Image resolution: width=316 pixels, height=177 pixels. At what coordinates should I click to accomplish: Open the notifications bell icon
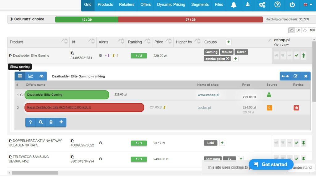[x=234, y=5]
